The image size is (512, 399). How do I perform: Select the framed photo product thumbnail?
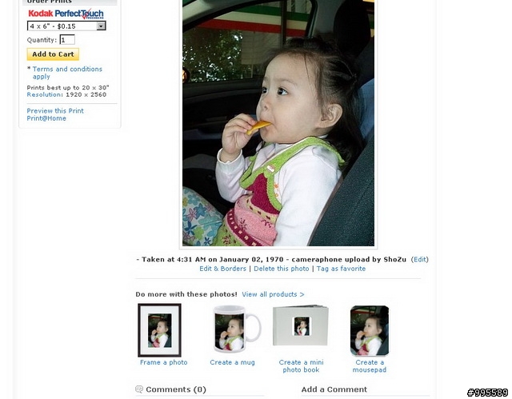(x=160, y=330)
